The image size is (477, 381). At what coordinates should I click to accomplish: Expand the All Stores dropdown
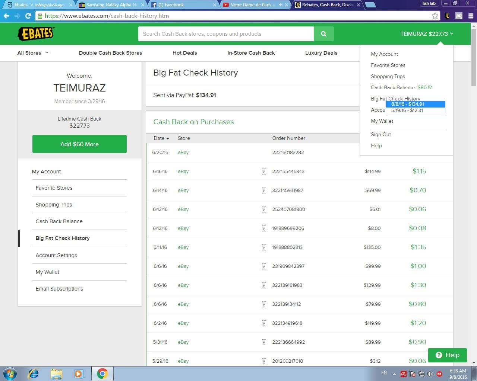(33, 53)
